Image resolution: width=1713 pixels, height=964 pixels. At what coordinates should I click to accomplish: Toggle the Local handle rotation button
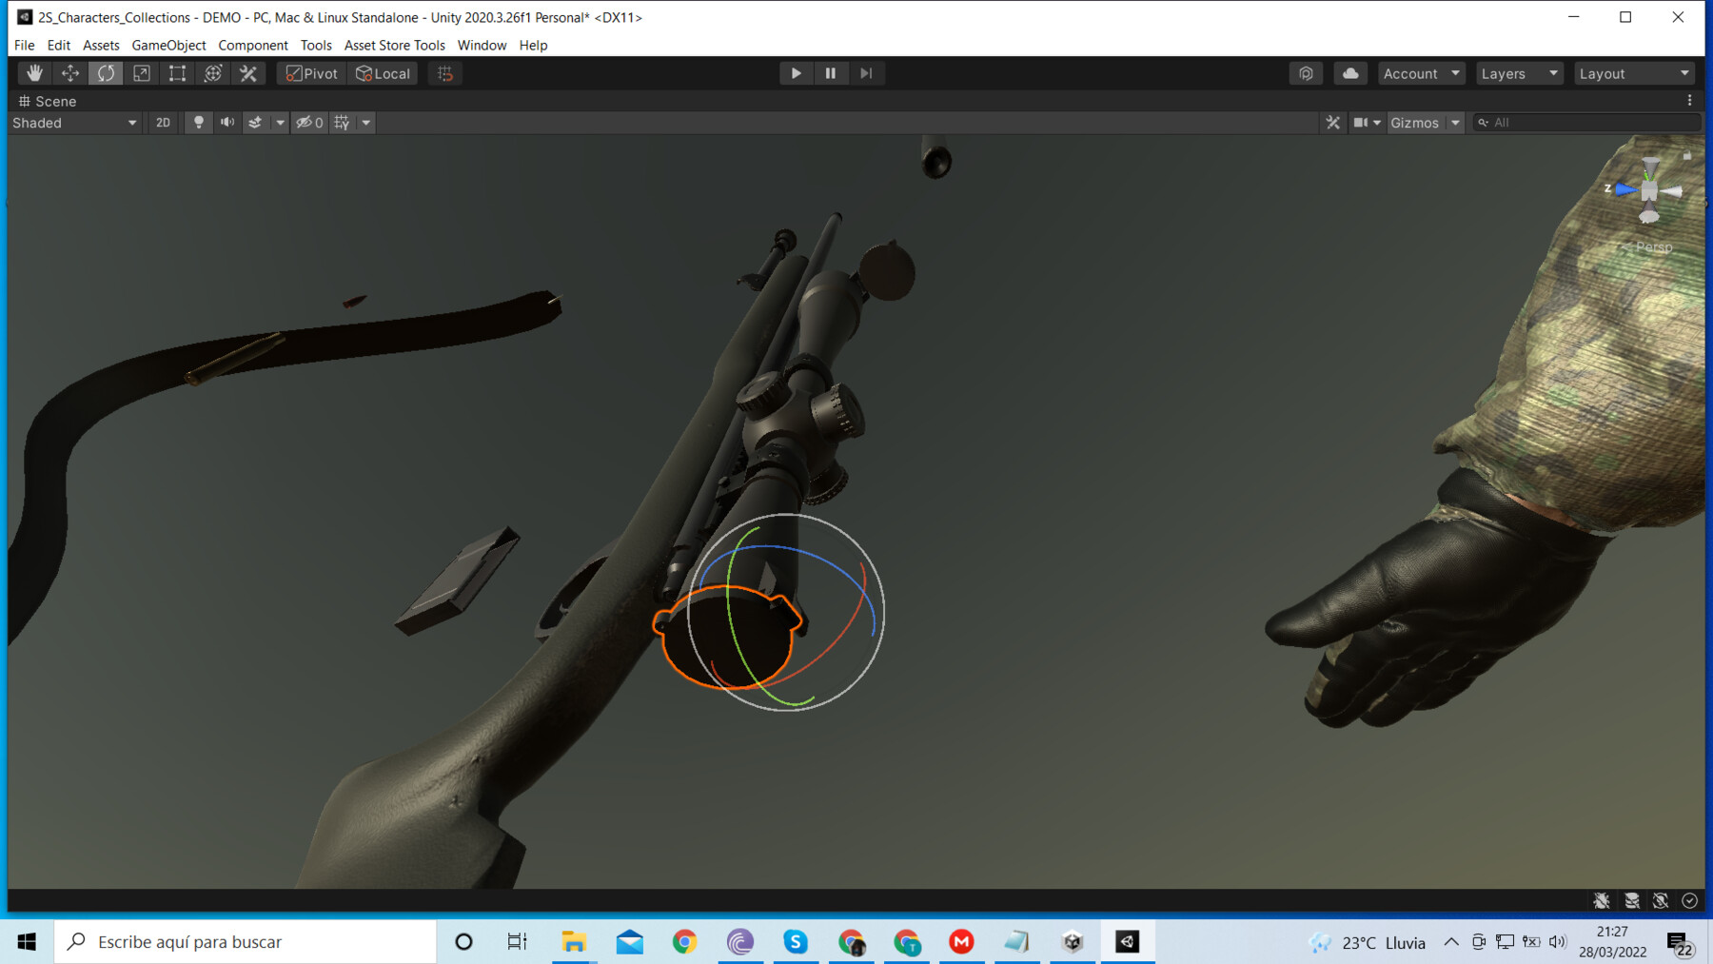[x=383, y=73]
